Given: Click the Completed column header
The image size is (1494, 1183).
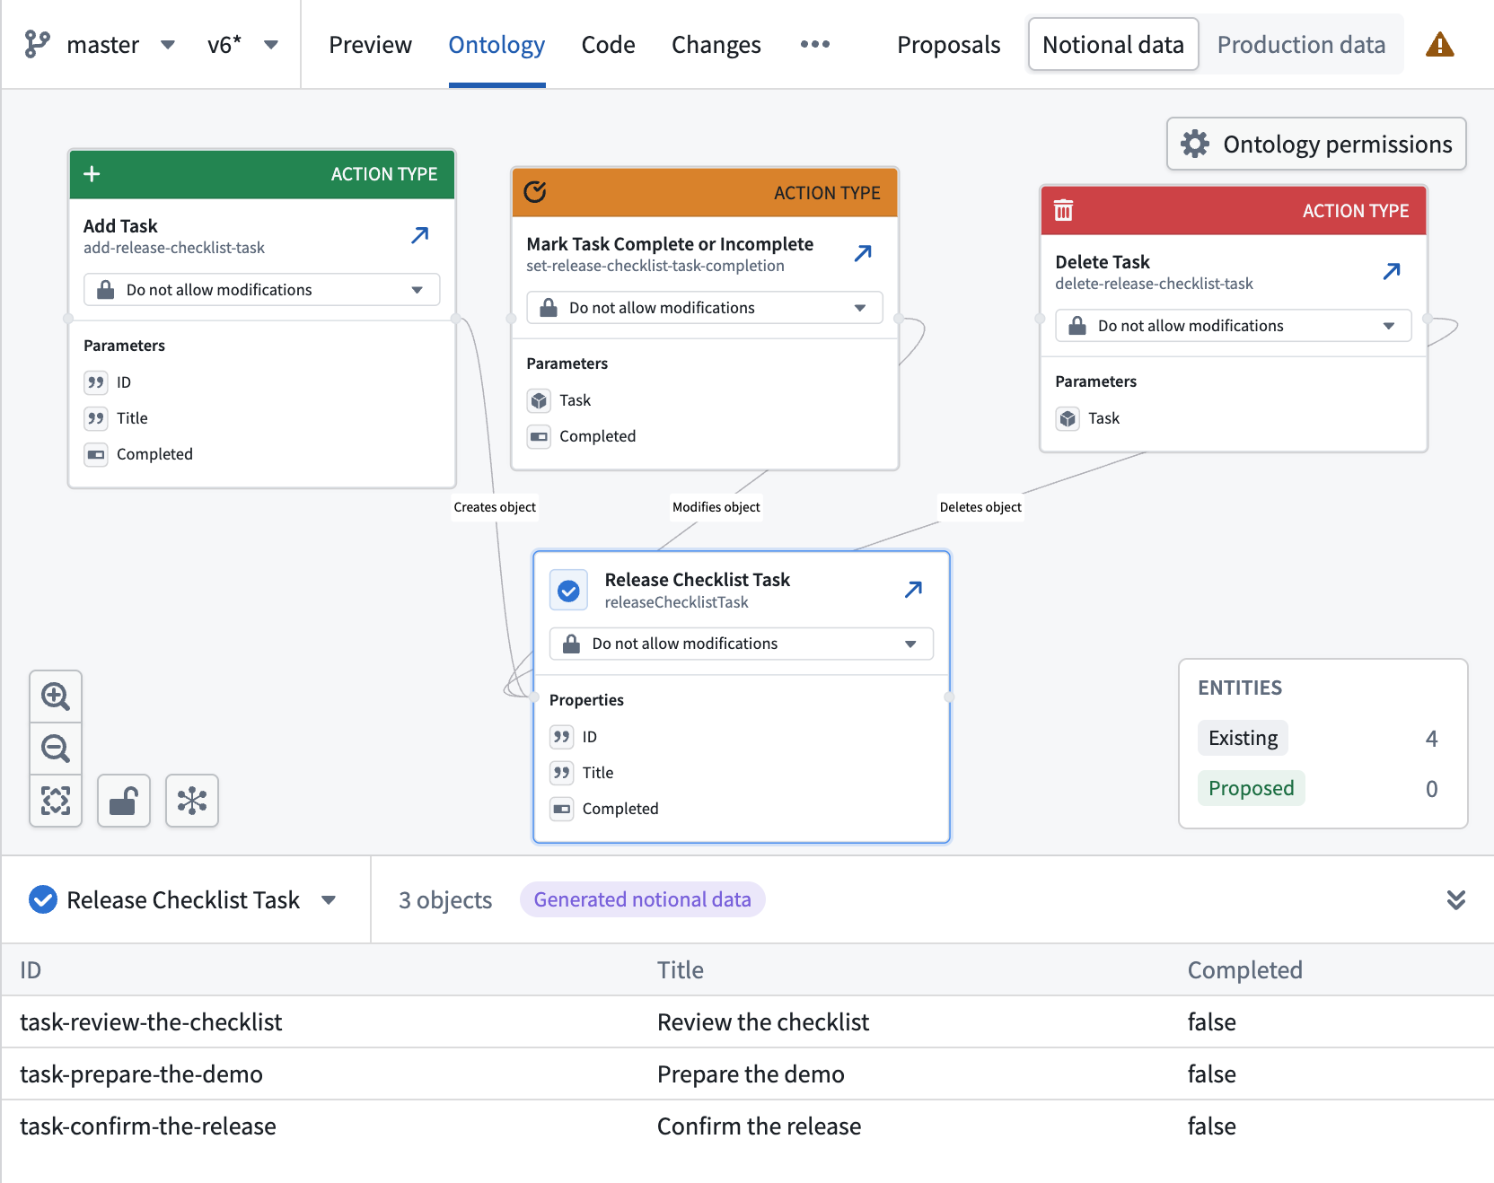Looking at the screenshot, I should [1244, 969].
